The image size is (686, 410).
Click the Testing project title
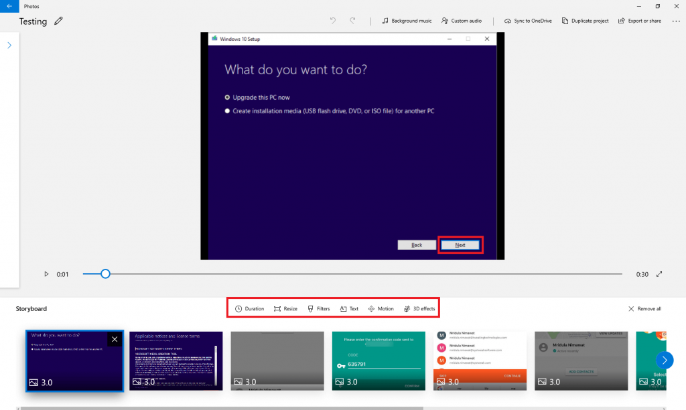33,21
